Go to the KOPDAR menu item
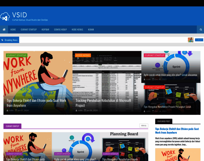 [x=45, y=30]
